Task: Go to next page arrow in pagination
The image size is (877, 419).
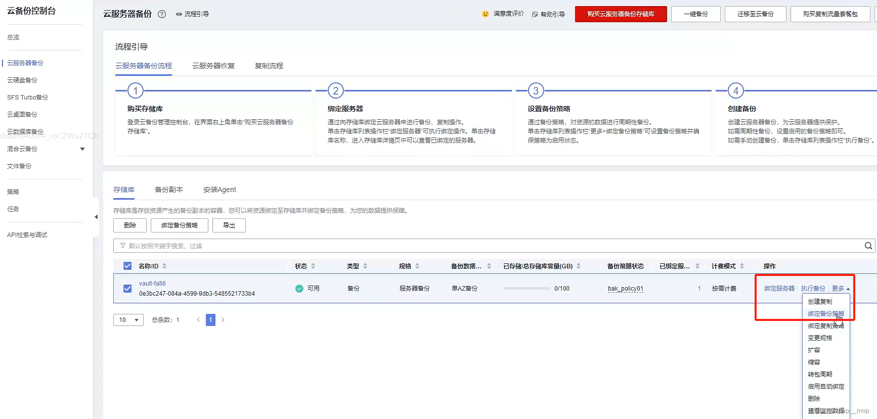Action: coord(223,320)
